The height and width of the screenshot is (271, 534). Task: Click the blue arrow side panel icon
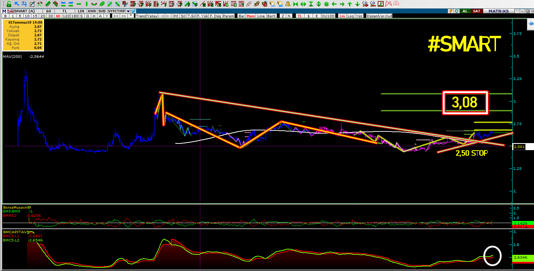click(x=531, y=24)
